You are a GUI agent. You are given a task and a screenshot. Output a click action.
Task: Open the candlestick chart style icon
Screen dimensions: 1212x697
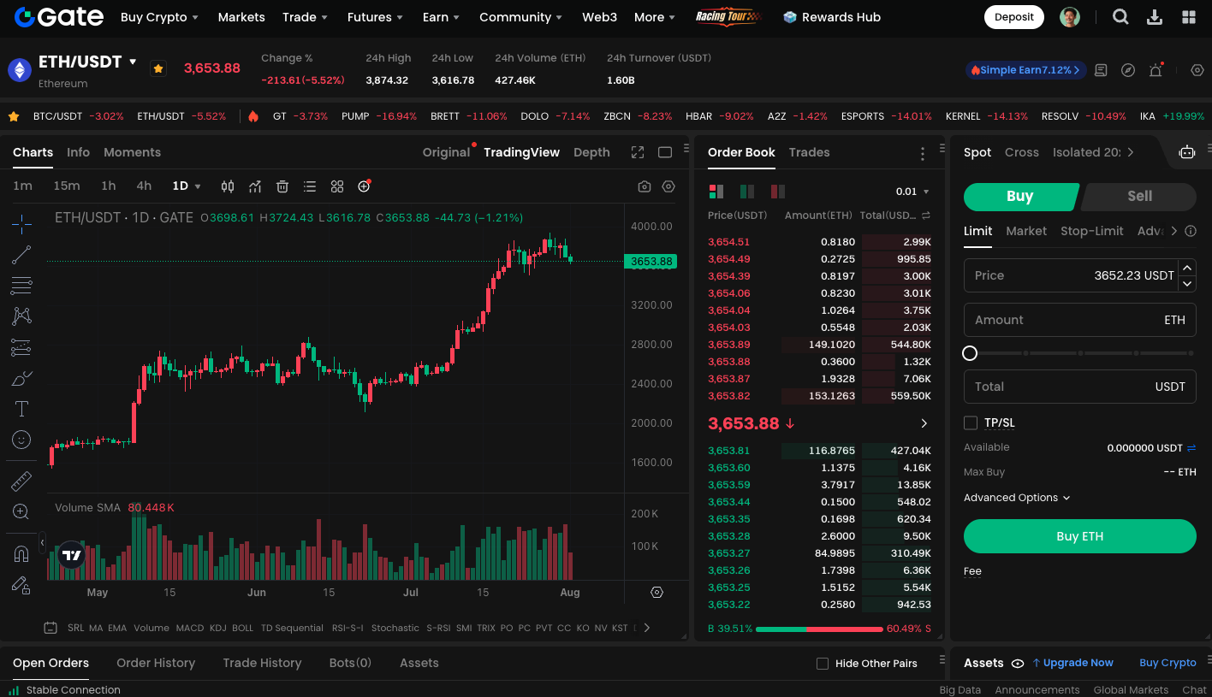point(228,186)
